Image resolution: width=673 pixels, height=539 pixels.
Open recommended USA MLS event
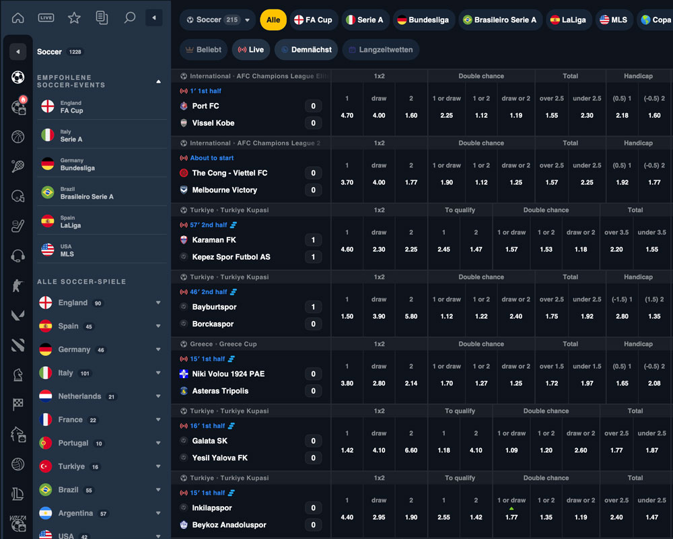pyautogui.click(x=102, y=250)
